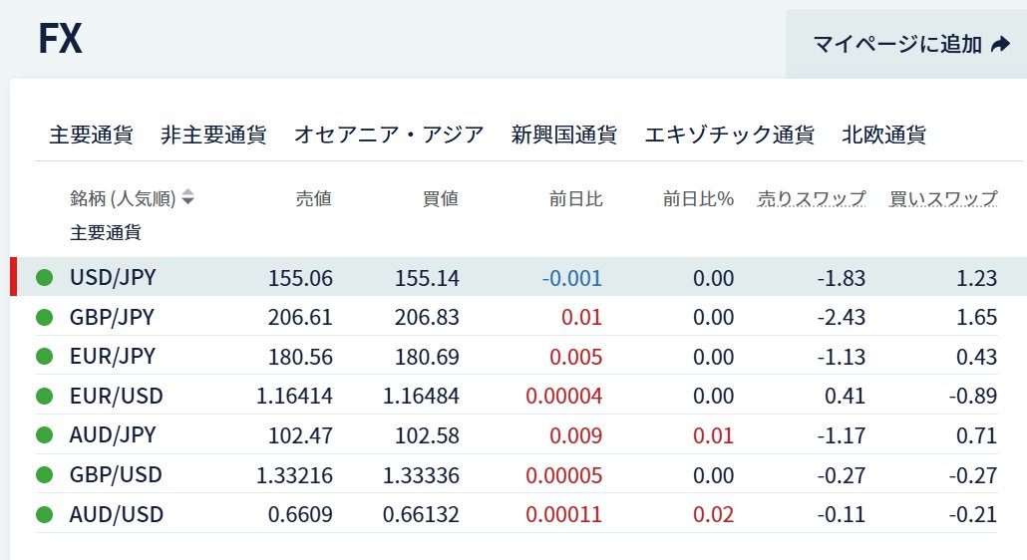Click the 買いスワップ column header
This screenshot has width=1027, height=560.
(943, 198)
